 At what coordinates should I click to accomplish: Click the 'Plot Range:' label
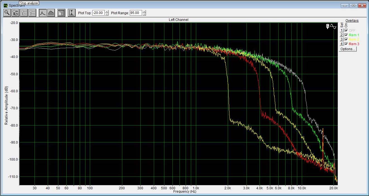pyautogui.click(x=120, y=13)
